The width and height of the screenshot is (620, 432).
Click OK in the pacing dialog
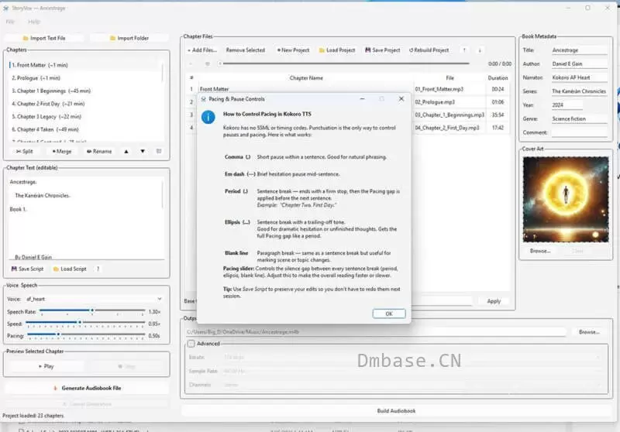coord(389,314)
